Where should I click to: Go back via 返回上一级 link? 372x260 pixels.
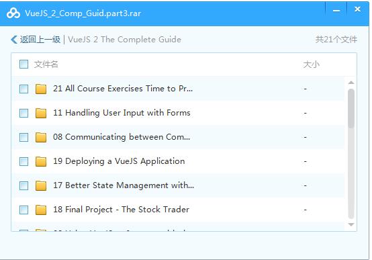pyautogui.click(x=40, y=40)
